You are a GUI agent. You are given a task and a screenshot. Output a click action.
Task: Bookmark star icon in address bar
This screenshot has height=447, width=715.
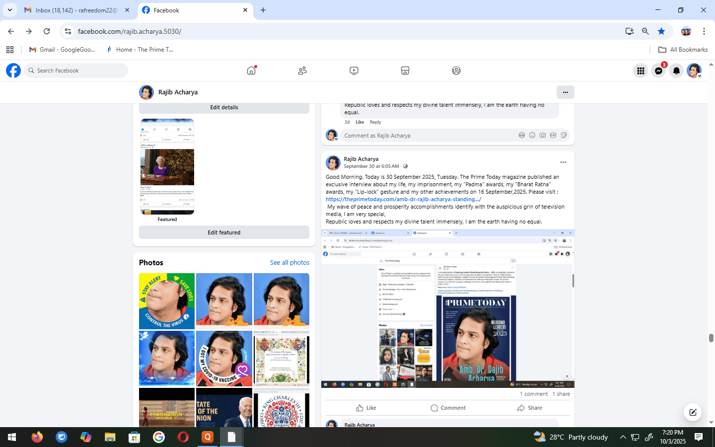coord(661,31)
